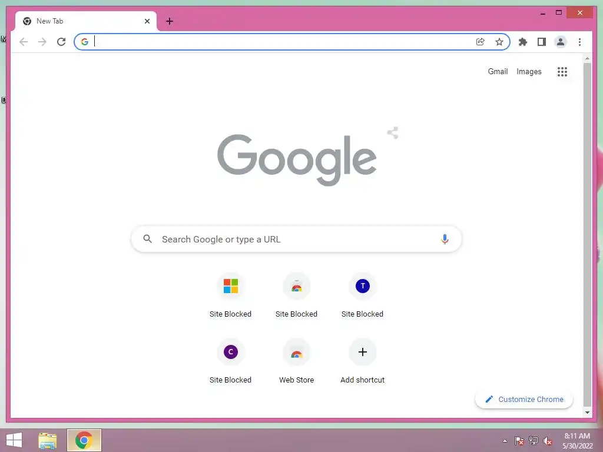Maximize the Chrome window
This screenshot has height=452, width=603.
[x=559, y=13]
